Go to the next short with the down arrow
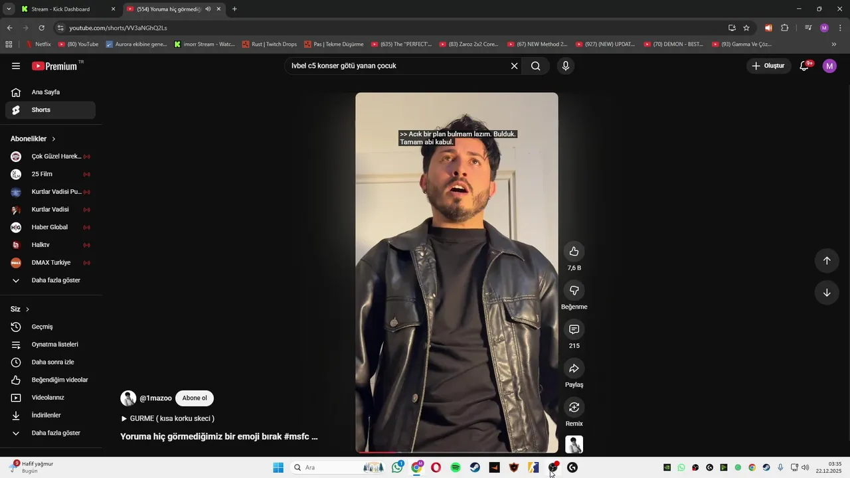 coord(827,293)
